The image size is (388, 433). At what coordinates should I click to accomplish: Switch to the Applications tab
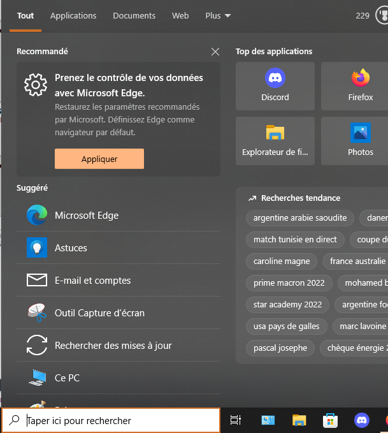point(73,15)
